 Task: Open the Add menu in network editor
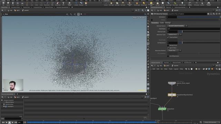[x=154, y=69]
